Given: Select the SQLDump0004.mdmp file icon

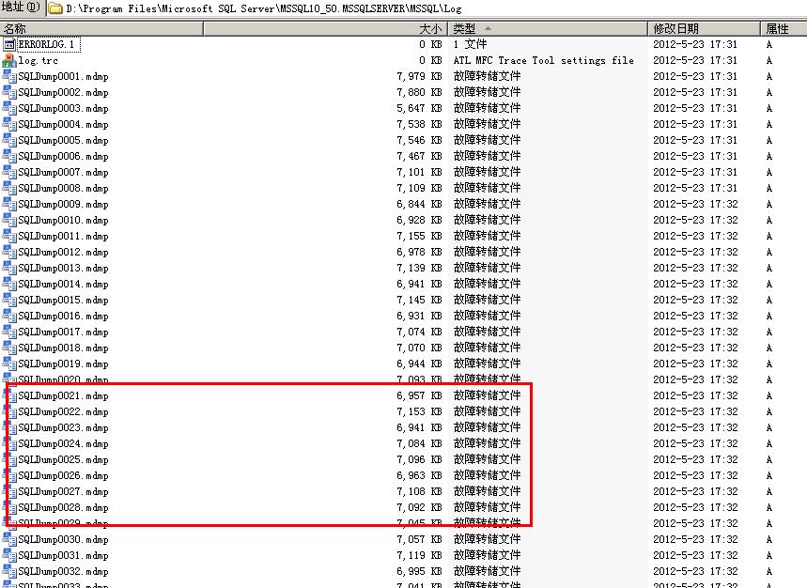Looking at the screenshot, I should coord(9,125).
